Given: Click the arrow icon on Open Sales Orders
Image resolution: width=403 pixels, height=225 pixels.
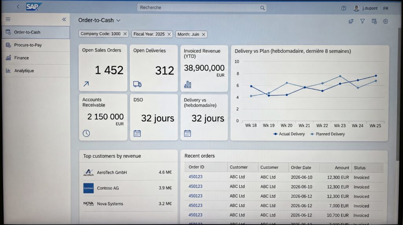Looking at the screenshot, I should click(86, 84).
